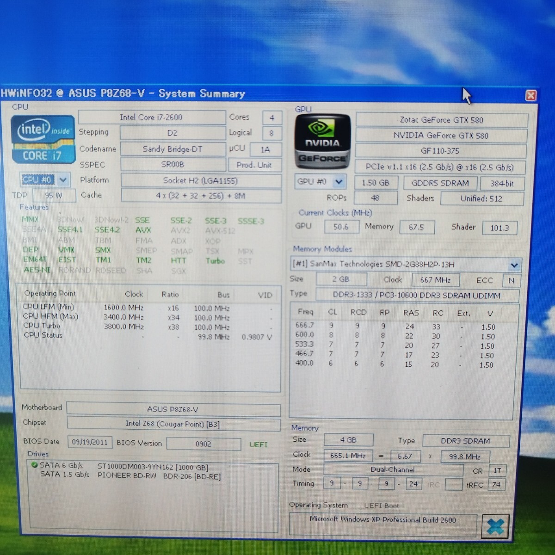This screenshot has height=555, width=555.
Task: Click the ASUS P8Z68-V motherboard field
Action: click(173, 409)
